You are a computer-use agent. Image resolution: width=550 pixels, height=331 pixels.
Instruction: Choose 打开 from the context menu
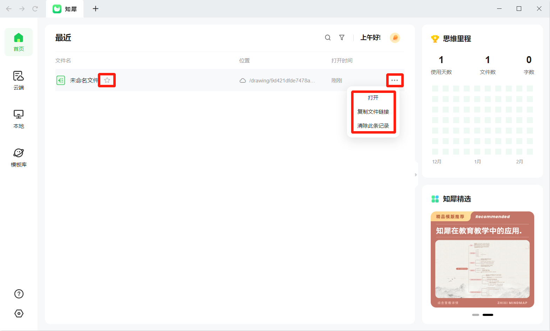coord(373,98)
